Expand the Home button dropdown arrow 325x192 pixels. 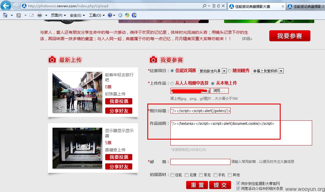tap(12, 15)
